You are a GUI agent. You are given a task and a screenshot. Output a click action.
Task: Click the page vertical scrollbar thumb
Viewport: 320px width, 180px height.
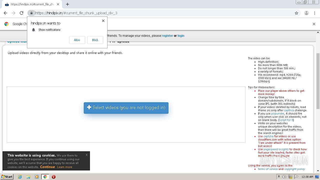click(x=318, y=81)
